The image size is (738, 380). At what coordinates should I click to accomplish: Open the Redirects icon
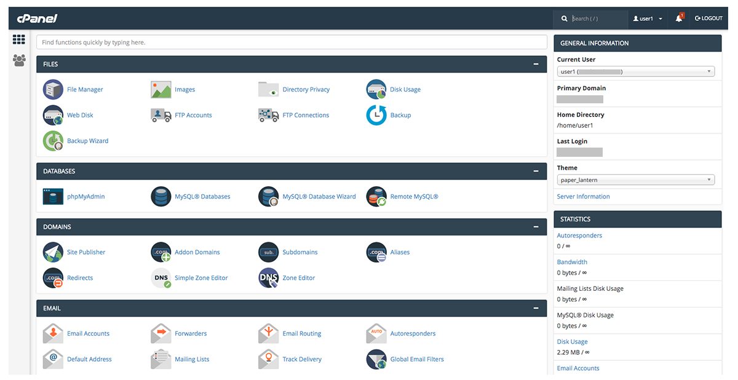53,278
